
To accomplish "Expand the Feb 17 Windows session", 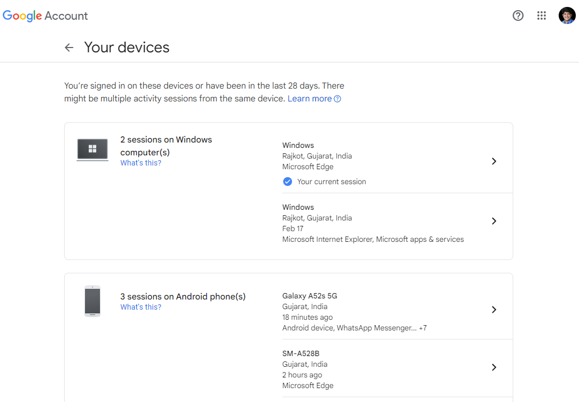I will [494, 221].
